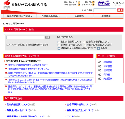Check 保険金・給付金について checkbox
125x119 pixels.
pos(59,45)
